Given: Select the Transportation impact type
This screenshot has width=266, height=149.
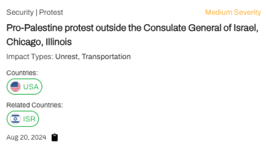Looking at the screenshot, I should pyautogui.click(x=106, y=57).
